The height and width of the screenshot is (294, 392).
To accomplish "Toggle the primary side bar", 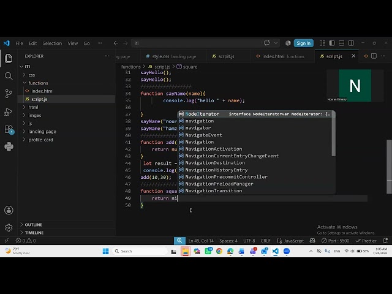I will pos(332,43).
